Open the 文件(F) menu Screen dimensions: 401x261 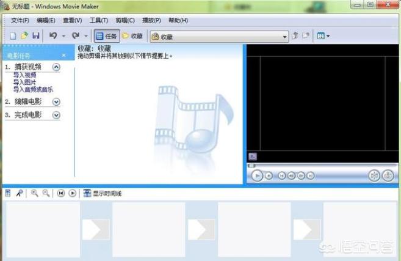pyautogui.click(x=20, y=21)
